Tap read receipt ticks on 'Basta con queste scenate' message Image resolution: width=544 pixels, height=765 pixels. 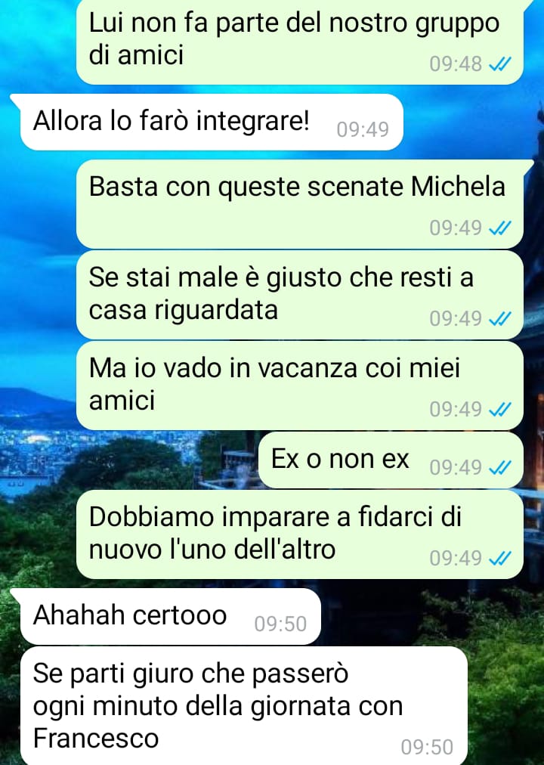point(499,228)
